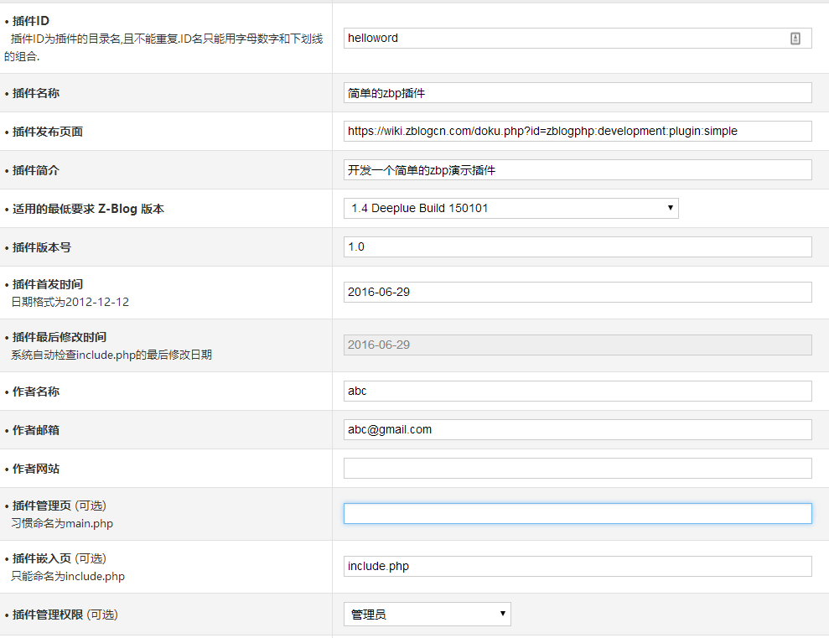Focus the empty plugin management page field
Viewport: 829px width, 638px height.
coord(578,513)
